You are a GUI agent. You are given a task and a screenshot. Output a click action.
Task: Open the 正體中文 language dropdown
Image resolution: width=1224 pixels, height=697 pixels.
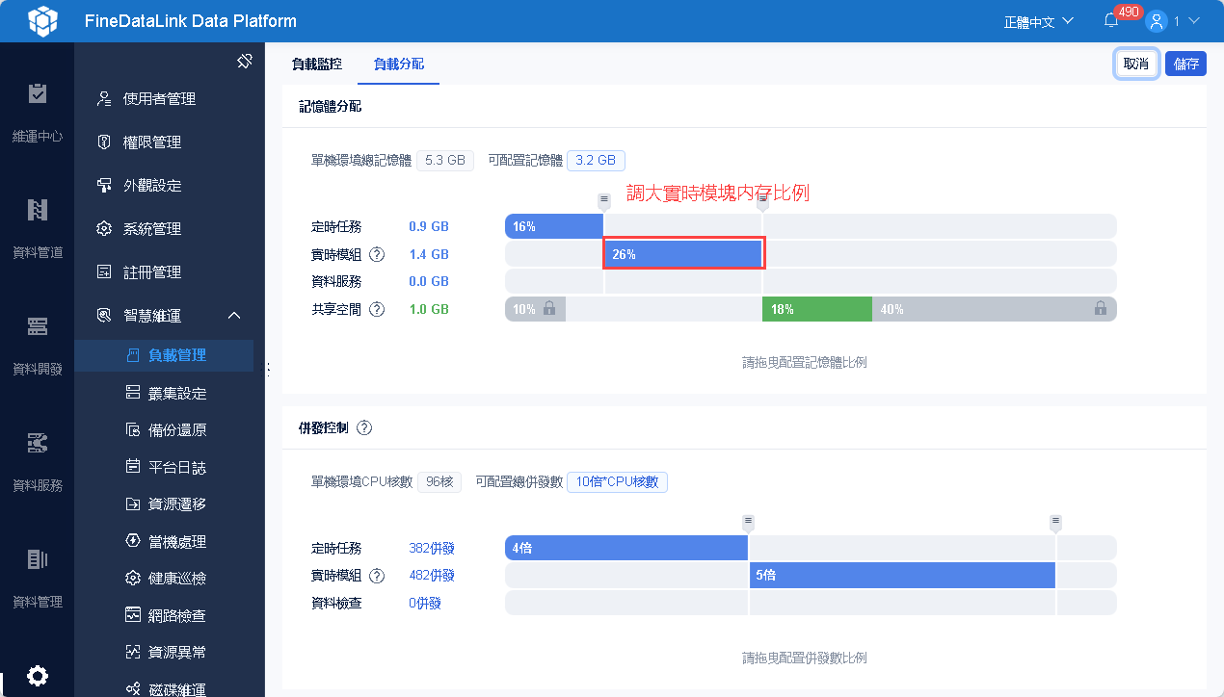tap(1038, 21)
